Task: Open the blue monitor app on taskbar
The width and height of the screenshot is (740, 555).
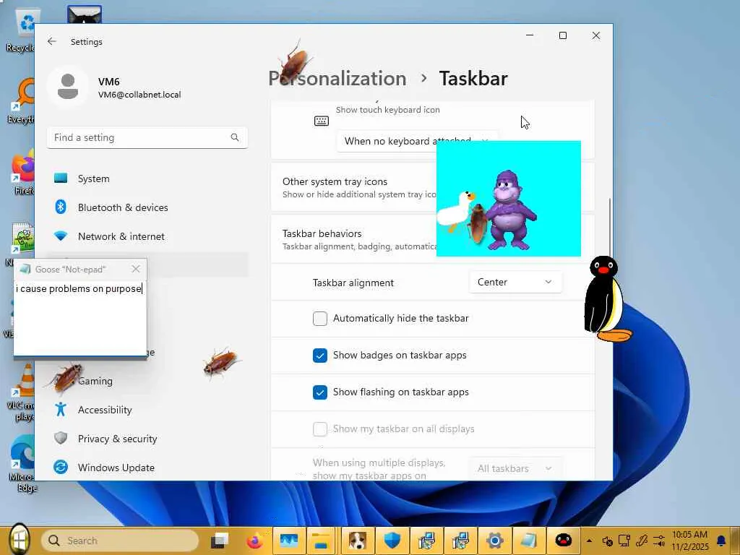Action: click(x=289, y=541)
